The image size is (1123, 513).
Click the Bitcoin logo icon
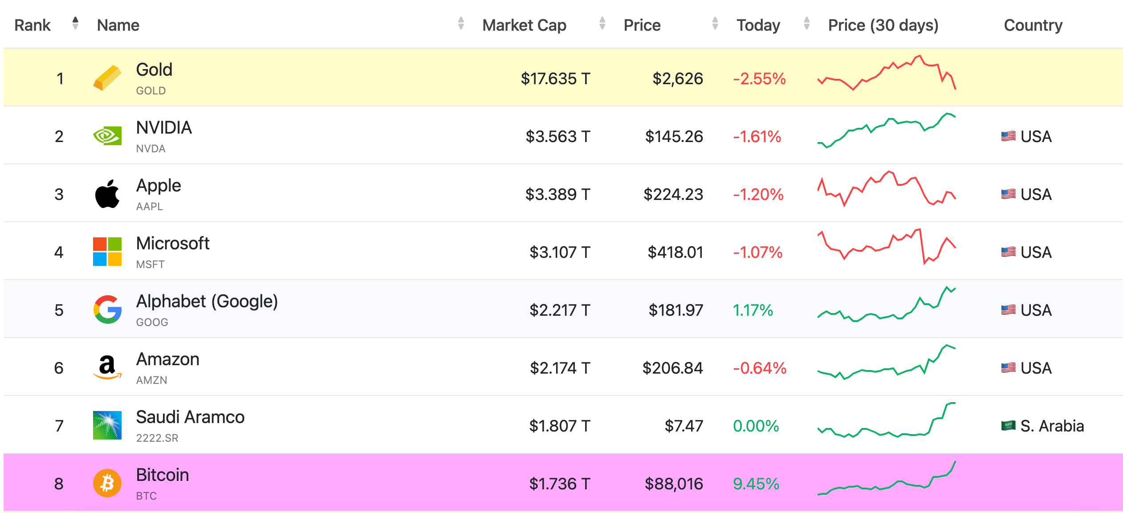point(107,483)
